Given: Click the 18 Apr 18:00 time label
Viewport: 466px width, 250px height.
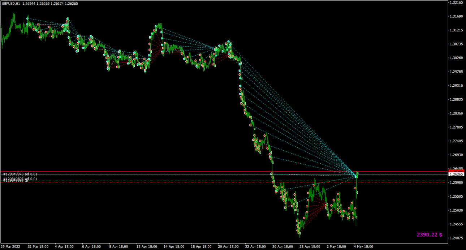Looking at the screenshot, I should (201, 247).
